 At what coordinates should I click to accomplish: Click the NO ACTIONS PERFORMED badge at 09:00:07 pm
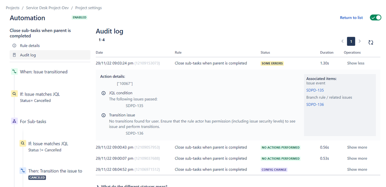click(x=281, y=158)
